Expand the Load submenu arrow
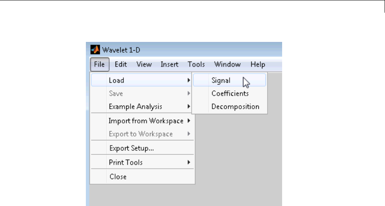 coord(189,80)
